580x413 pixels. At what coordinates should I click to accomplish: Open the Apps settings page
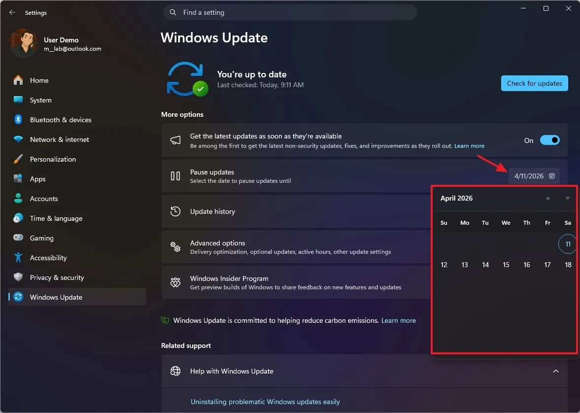78,179
